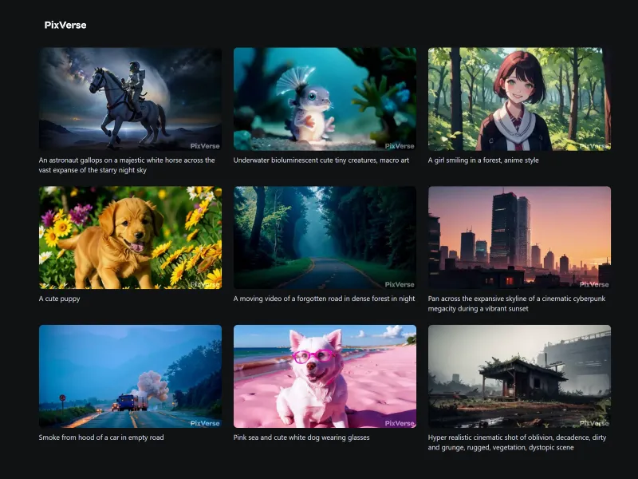The image size is (638, 479).
Task: View the cyberpunk megacity sunset thumbnail
Action: 519,236
